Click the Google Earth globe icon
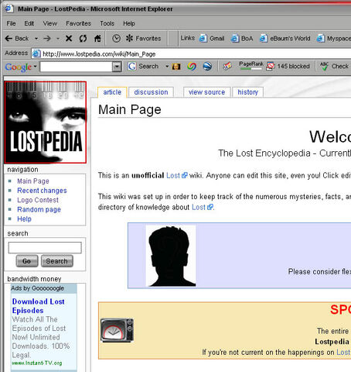 (x=207, y=67)
